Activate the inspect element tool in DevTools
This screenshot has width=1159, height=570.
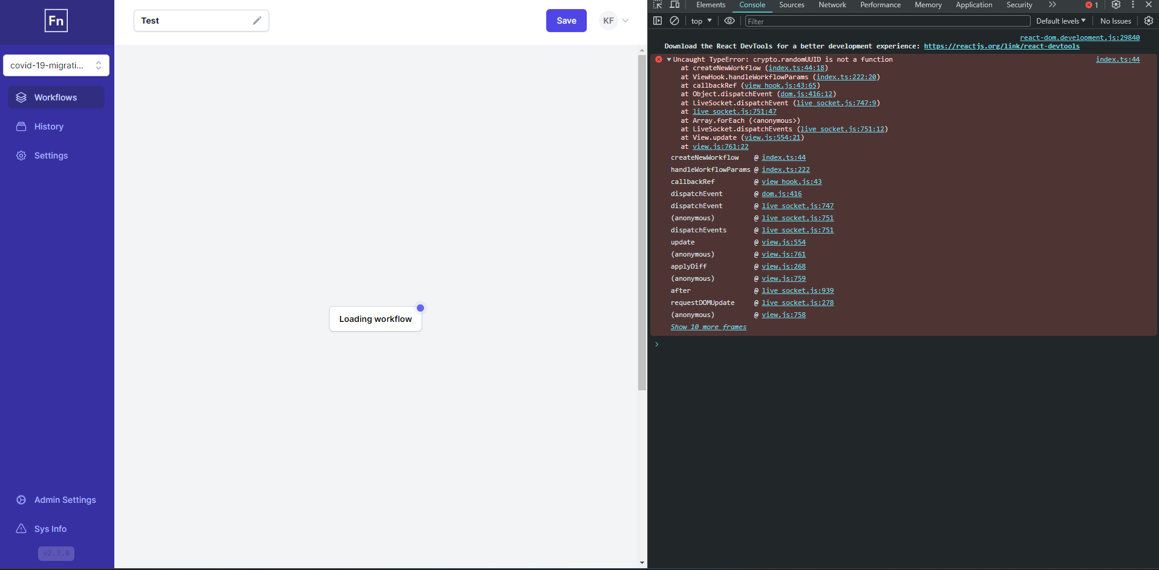(657, 5)
